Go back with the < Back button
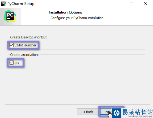The height and width of the screenshot is (118, 153). tap(88, 112)
